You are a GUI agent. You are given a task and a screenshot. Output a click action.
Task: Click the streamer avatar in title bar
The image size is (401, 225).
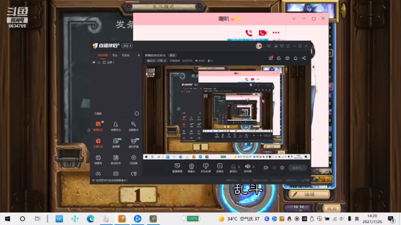click(x=259, y=46)
